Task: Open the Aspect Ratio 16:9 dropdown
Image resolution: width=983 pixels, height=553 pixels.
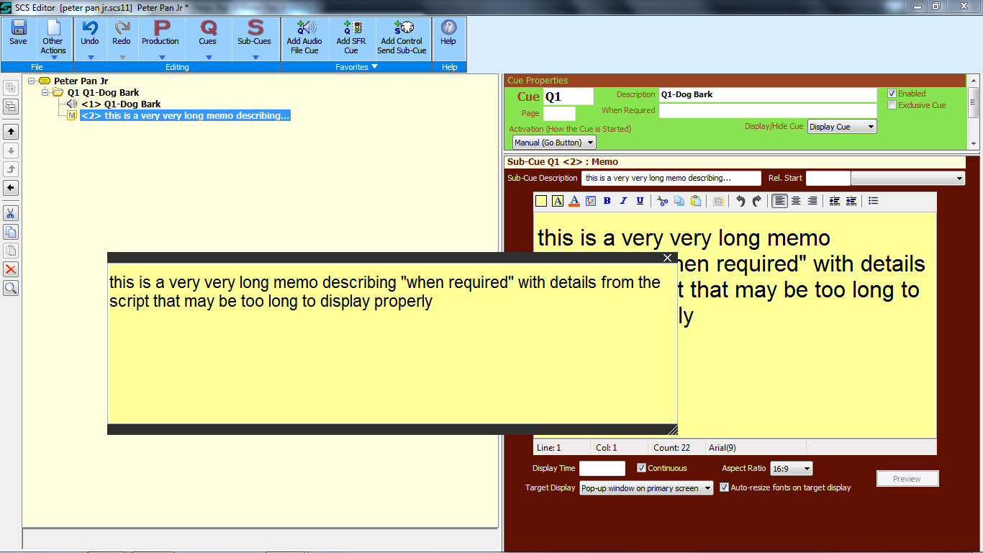Action: pos(791,469)
